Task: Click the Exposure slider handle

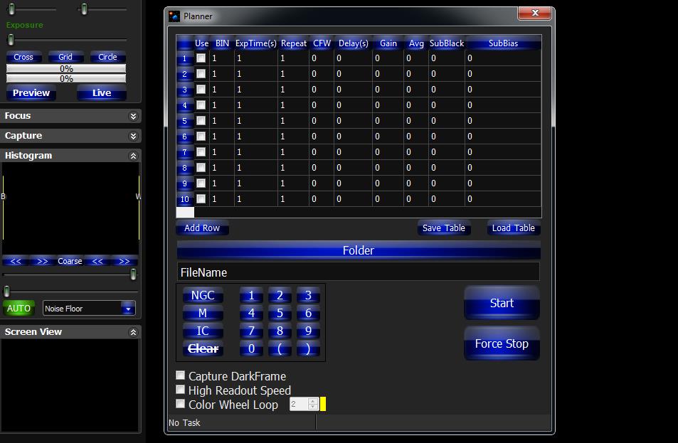Action: coord(11,40)
